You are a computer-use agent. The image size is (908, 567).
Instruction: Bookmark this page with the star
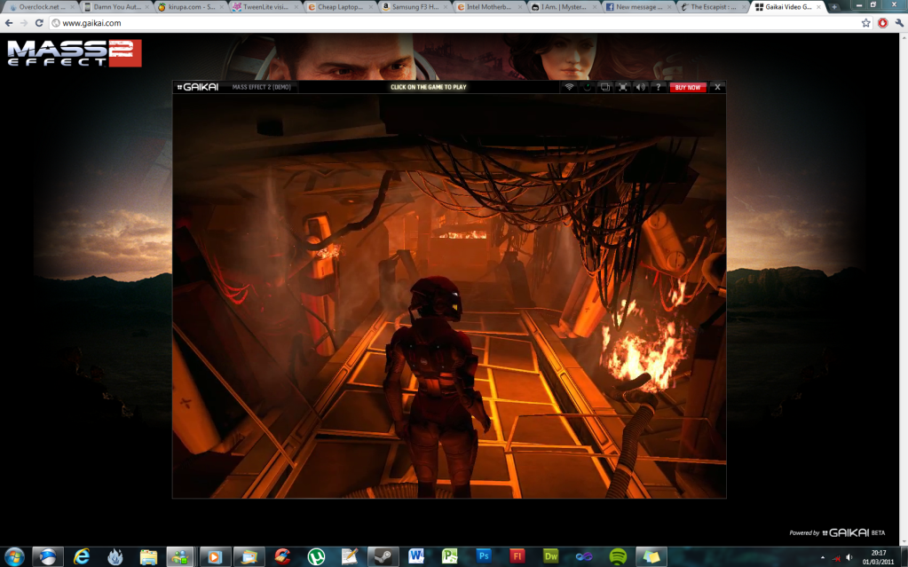tap(865, 23)
